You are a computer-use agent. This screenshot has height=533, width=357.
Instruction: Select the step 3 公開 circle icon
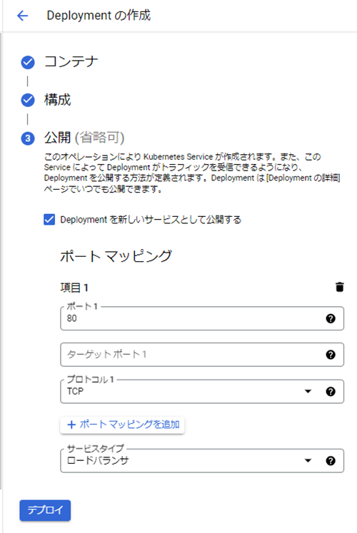28,138
